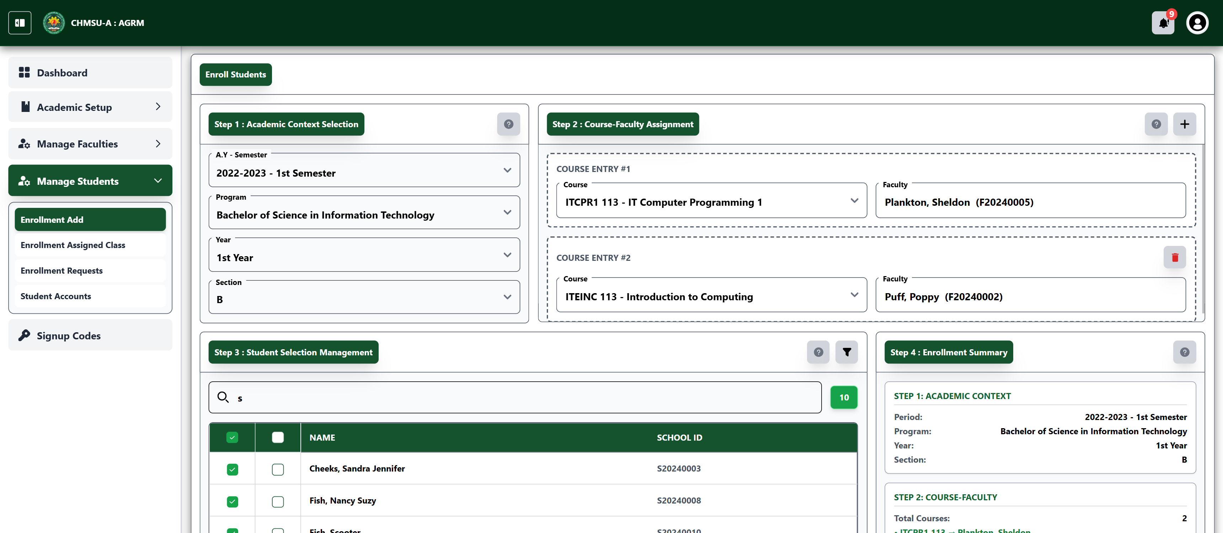
Task: Toggle the green select-all header checkbox
Action: pyautogui.click(x=232, y=437)
